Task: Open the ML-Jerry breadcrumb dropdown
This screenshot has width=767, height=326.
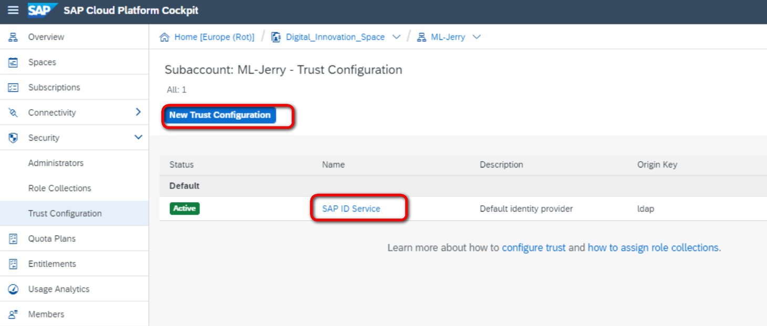Action: coord(476,37)
